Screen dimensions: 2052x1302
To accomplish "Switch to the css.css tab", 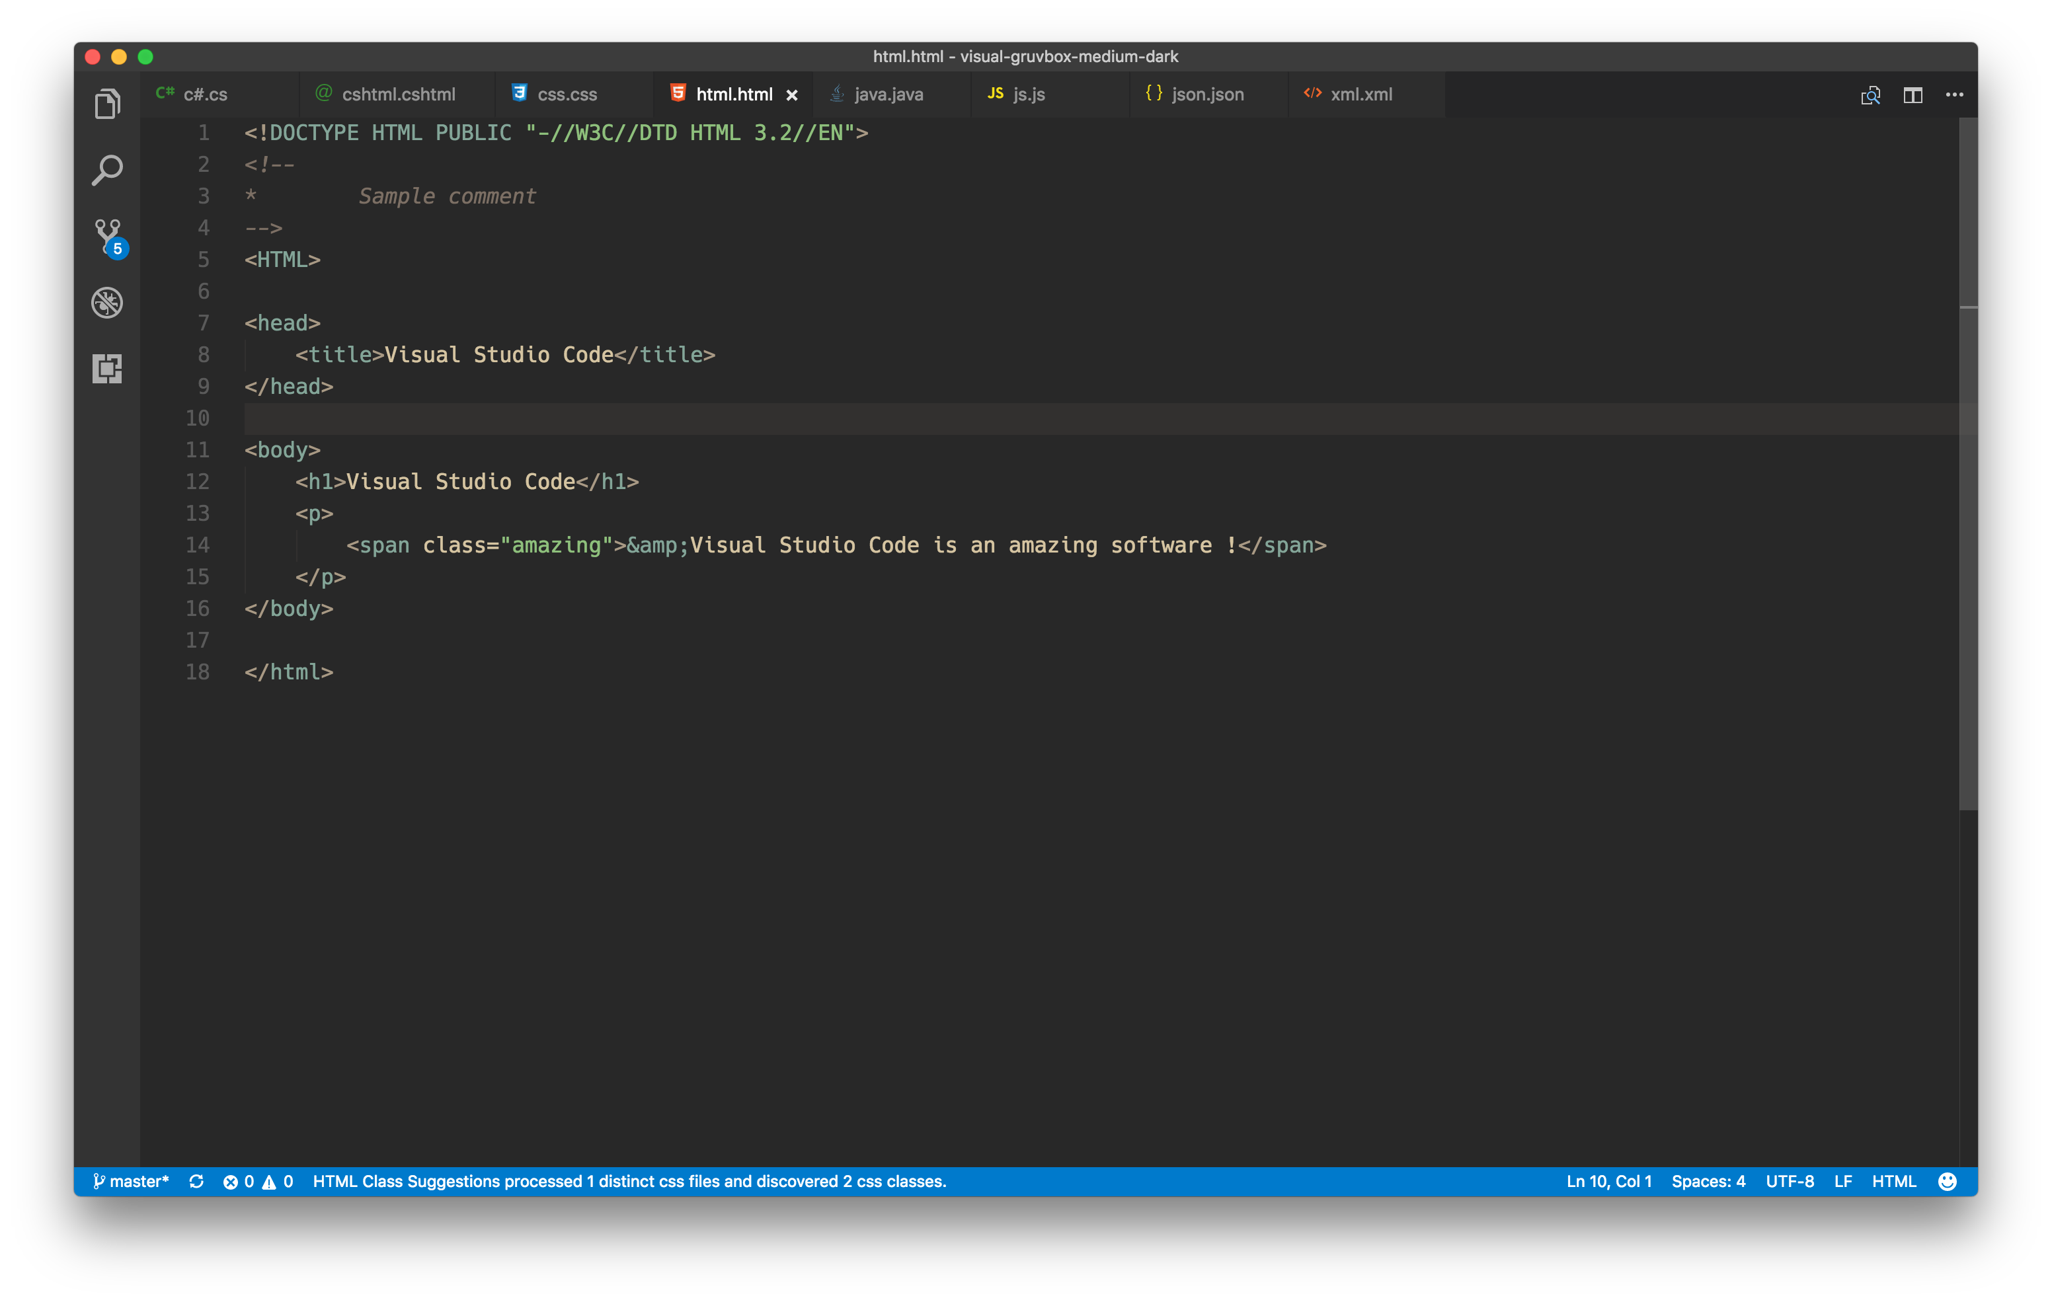I will [566, 95].
